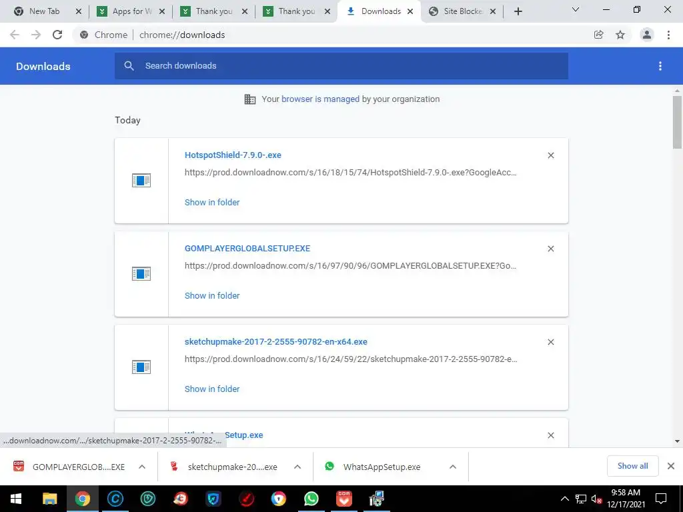Viewport: 683px width, 512px height.
Task: Show GOMPLAYERGLOBALSETUP in folder
Action: 212,295
